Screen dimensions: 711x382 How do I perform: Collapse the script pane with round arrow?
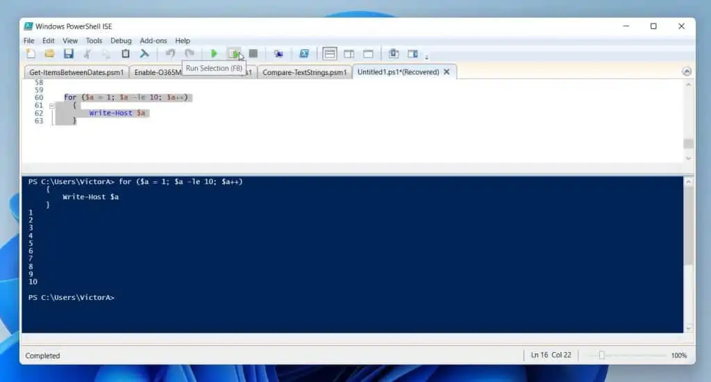point(687,72)
